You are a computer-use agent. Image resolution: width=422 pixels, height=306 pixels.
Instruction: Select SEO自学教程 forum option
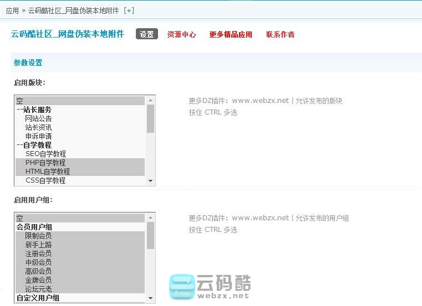coord(80,154)
